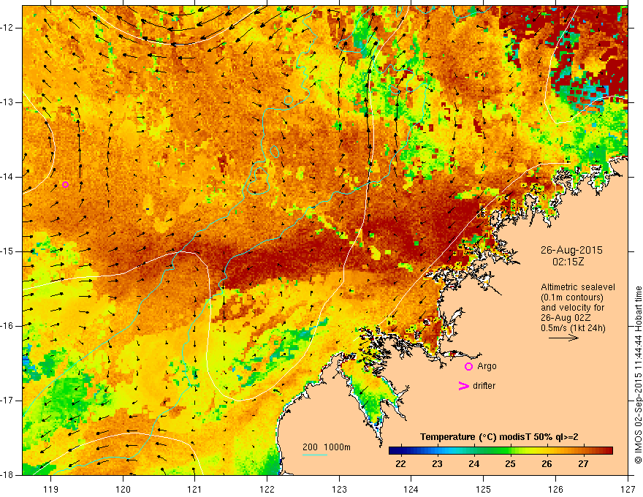Click the colorbar tick label 23

[x=437, y=464]
